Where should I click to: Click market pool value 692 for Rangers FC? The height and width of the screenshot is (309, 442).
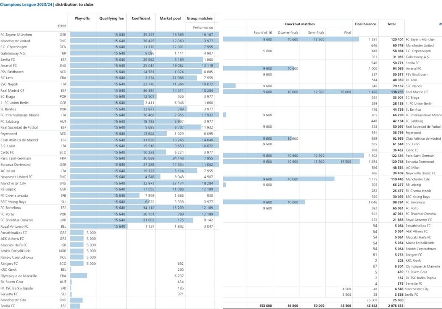click(180, 263)
